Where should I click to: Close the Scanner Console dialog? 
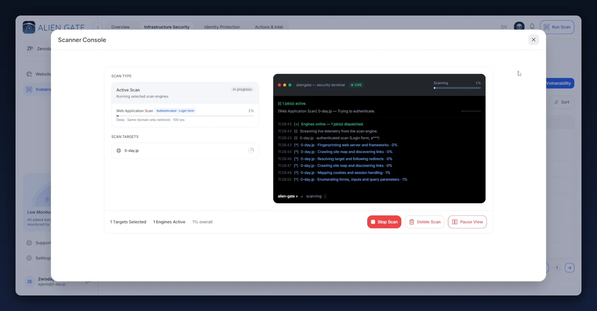[x=533, y=40]
